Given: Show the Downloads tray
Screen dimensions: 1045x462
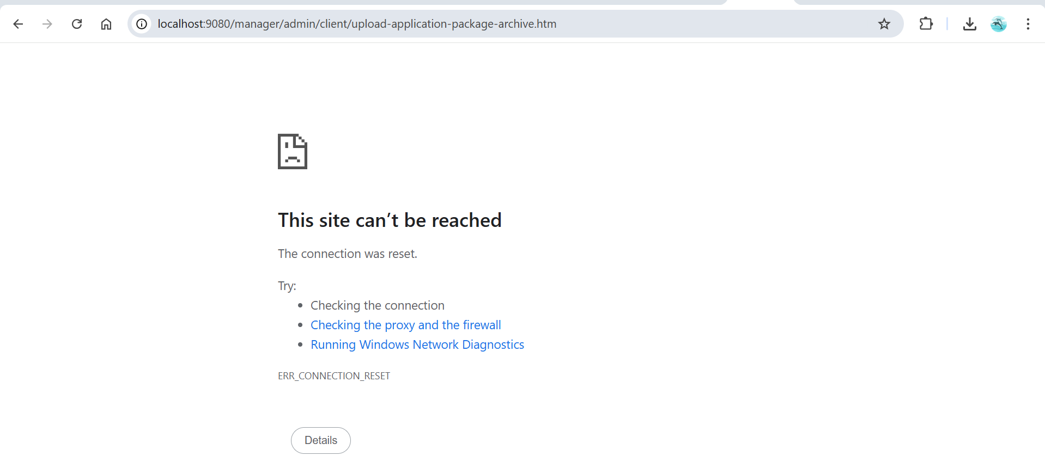Looking at the screenshot, I should click(x=969, y=24).
